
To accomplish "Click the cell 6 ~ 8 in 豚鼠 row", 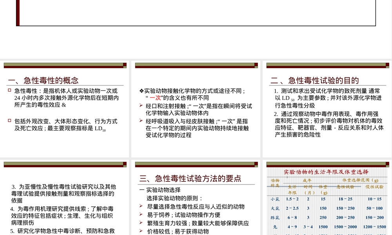I will [x=292, y=217].
